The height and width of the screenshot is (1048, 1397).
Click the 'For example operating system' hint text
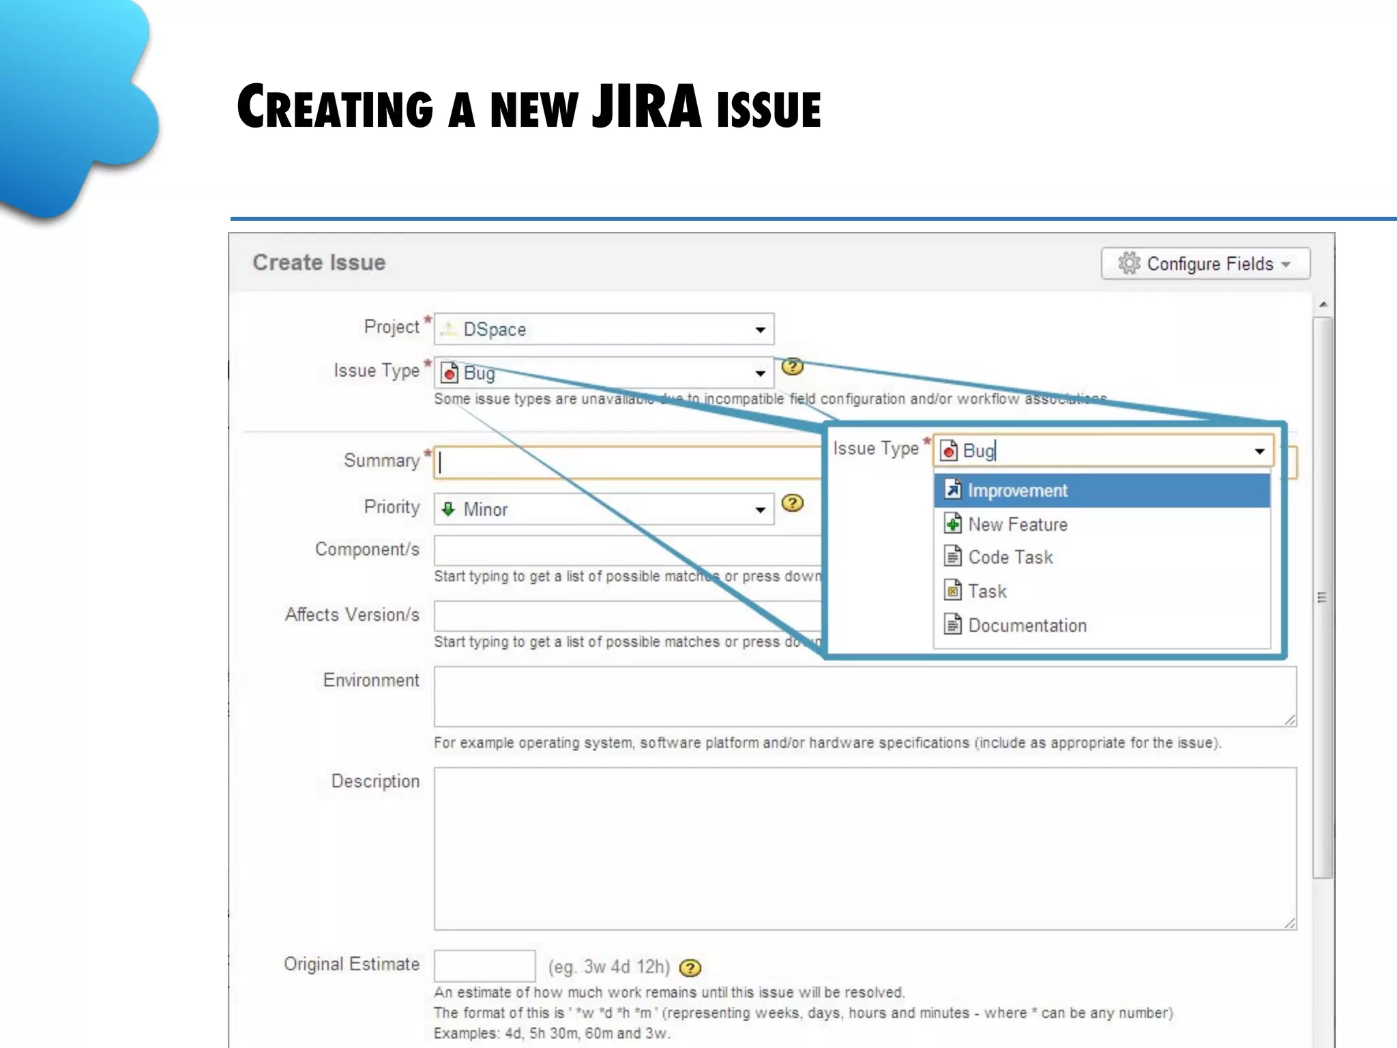pyautogui.click(x=827, y=742)
